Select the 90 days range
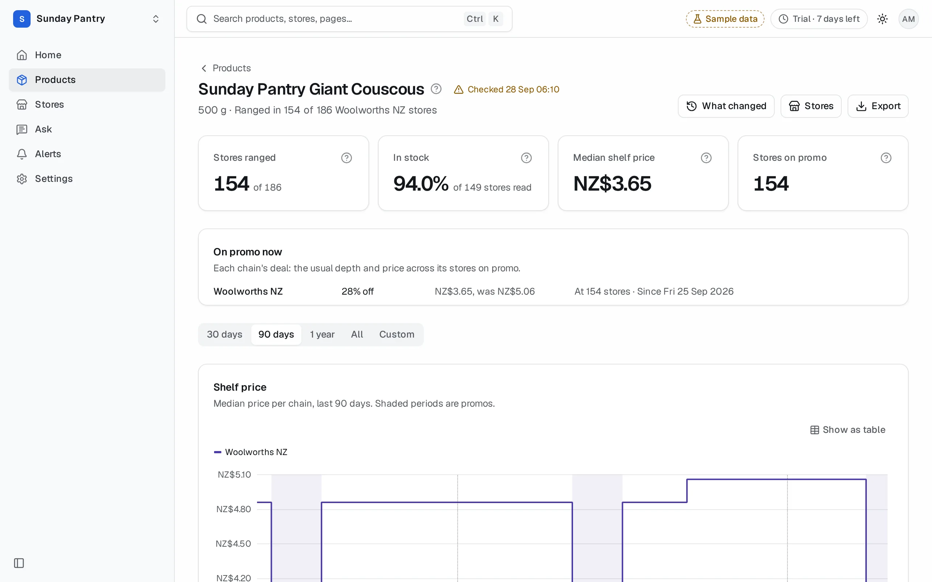 point(276,335)
